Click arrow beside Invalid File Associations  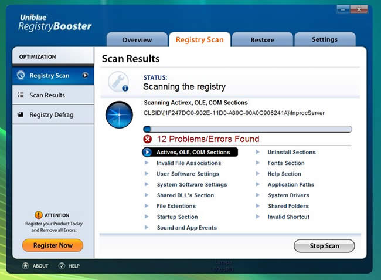point(147,163)
